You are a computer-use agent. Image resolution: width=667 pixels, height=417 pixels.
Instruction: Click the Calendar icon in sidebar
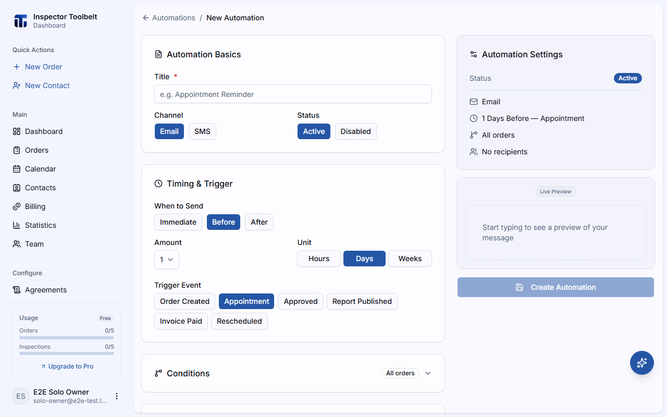[17, 169]
